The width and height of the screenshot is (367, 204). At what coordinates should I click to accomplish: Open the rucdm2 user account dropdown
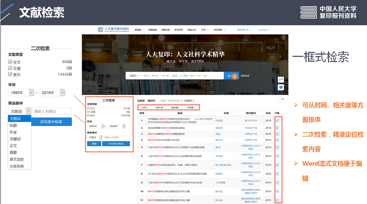point(265,30)
